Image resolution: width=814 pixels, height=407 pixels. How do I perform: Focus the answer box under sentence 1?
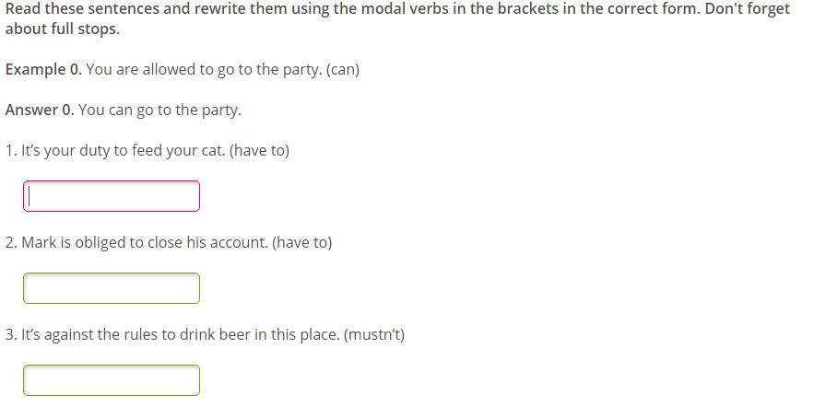click(112, 196)
